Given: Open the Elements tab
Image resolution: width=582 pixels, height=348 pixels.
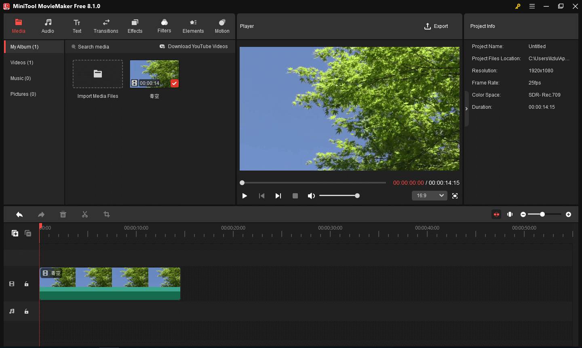Looking at the screenshot, I should (x=193, y=26).
